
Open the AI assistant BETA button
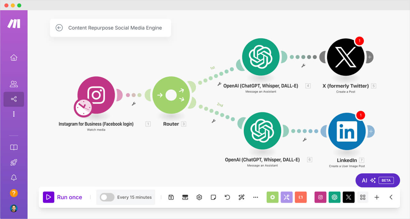click(x=377, y=180)
